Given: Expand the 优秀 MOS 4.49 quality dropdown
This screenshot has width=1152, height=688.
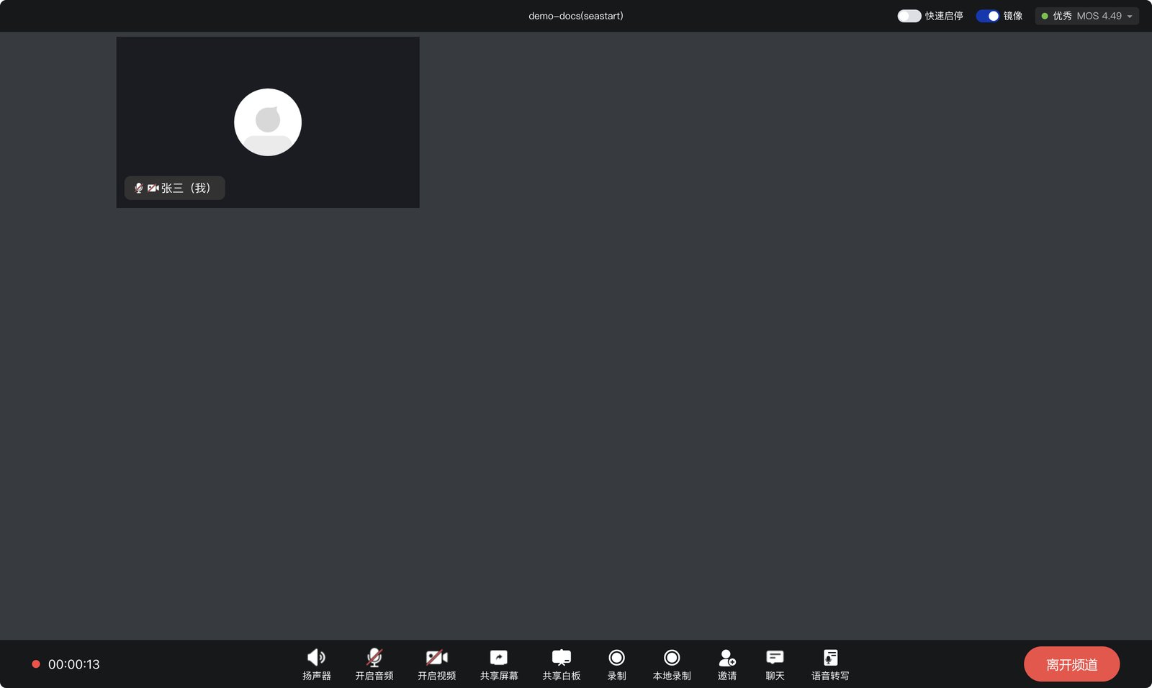Looking at the screenshot, I should (x=1087, y=16).
